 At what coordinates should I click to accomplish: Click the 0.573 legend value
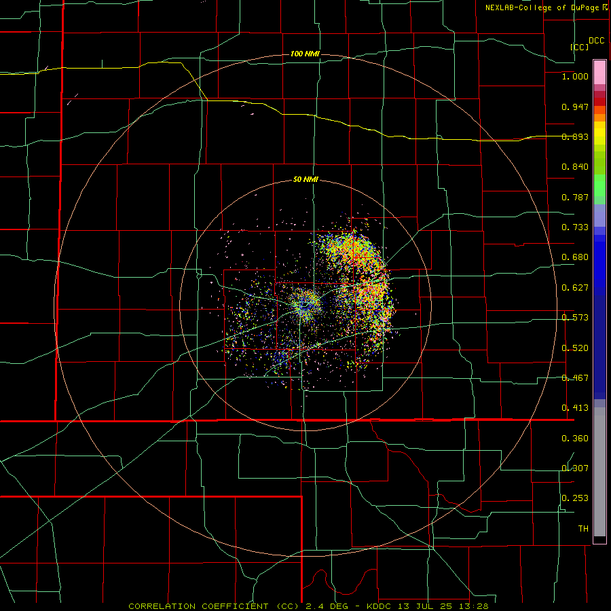tap(575, 318)
